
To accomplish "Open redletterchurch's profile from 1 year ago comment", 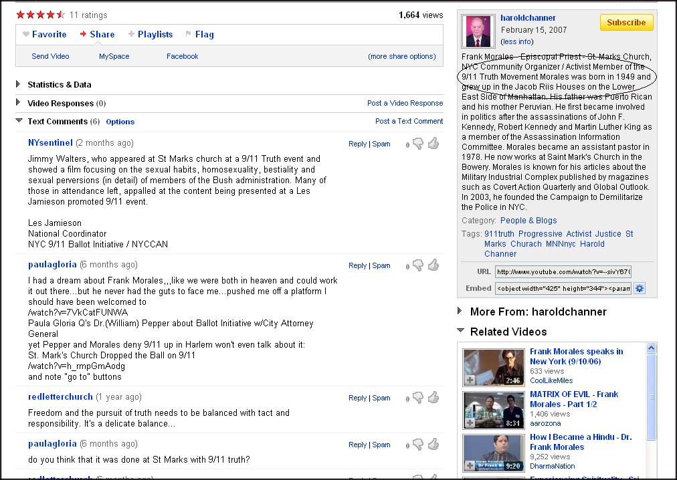I will coord(60,396).
